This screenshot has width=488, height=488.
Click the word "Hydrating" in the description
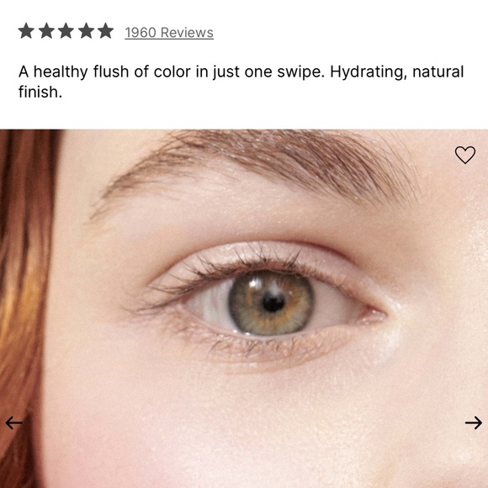click(369, 72)
